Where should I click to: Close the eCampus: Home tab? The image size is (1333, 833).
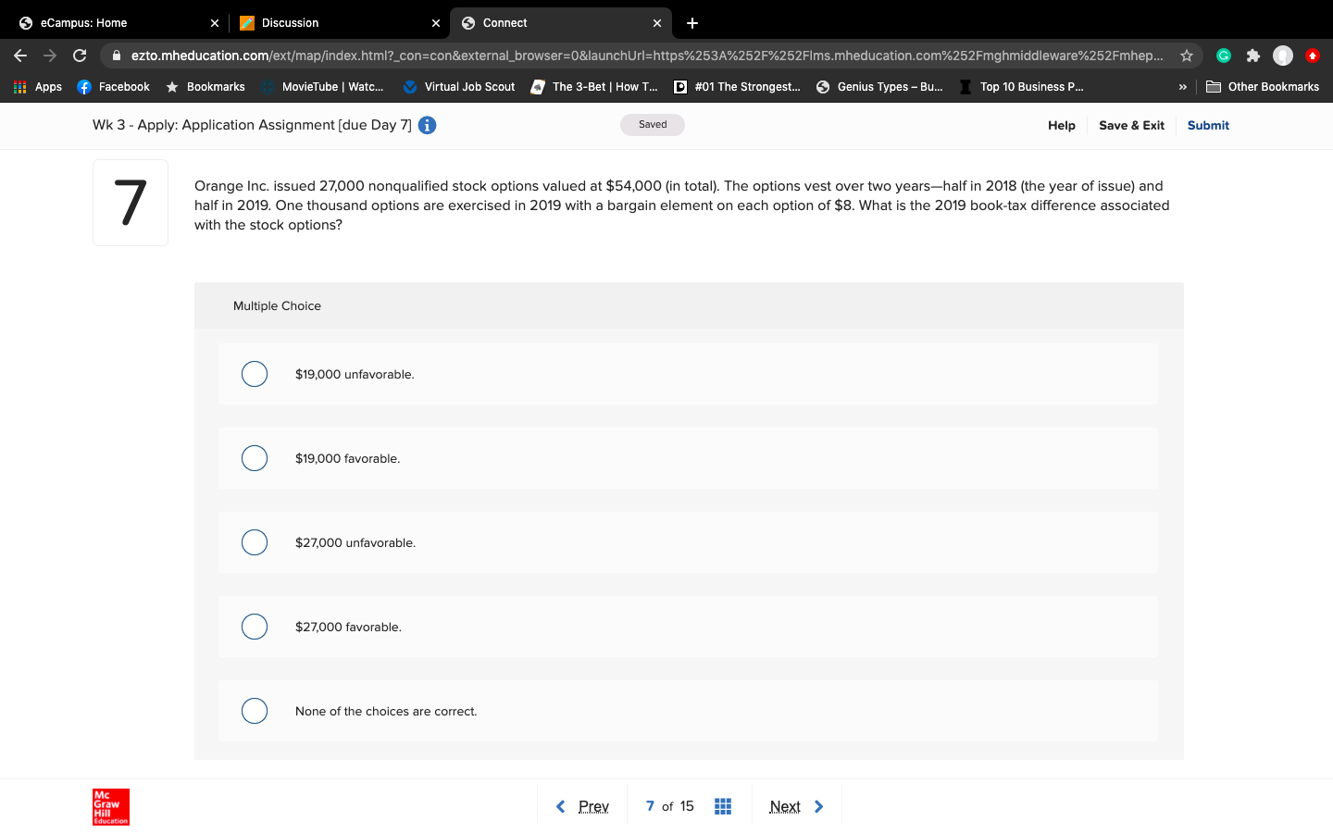[215, 23]
